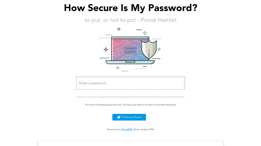Click the testing purposes disclaimer text
Image resolution: width=261 pixels, height=146 pixels.
130,105
